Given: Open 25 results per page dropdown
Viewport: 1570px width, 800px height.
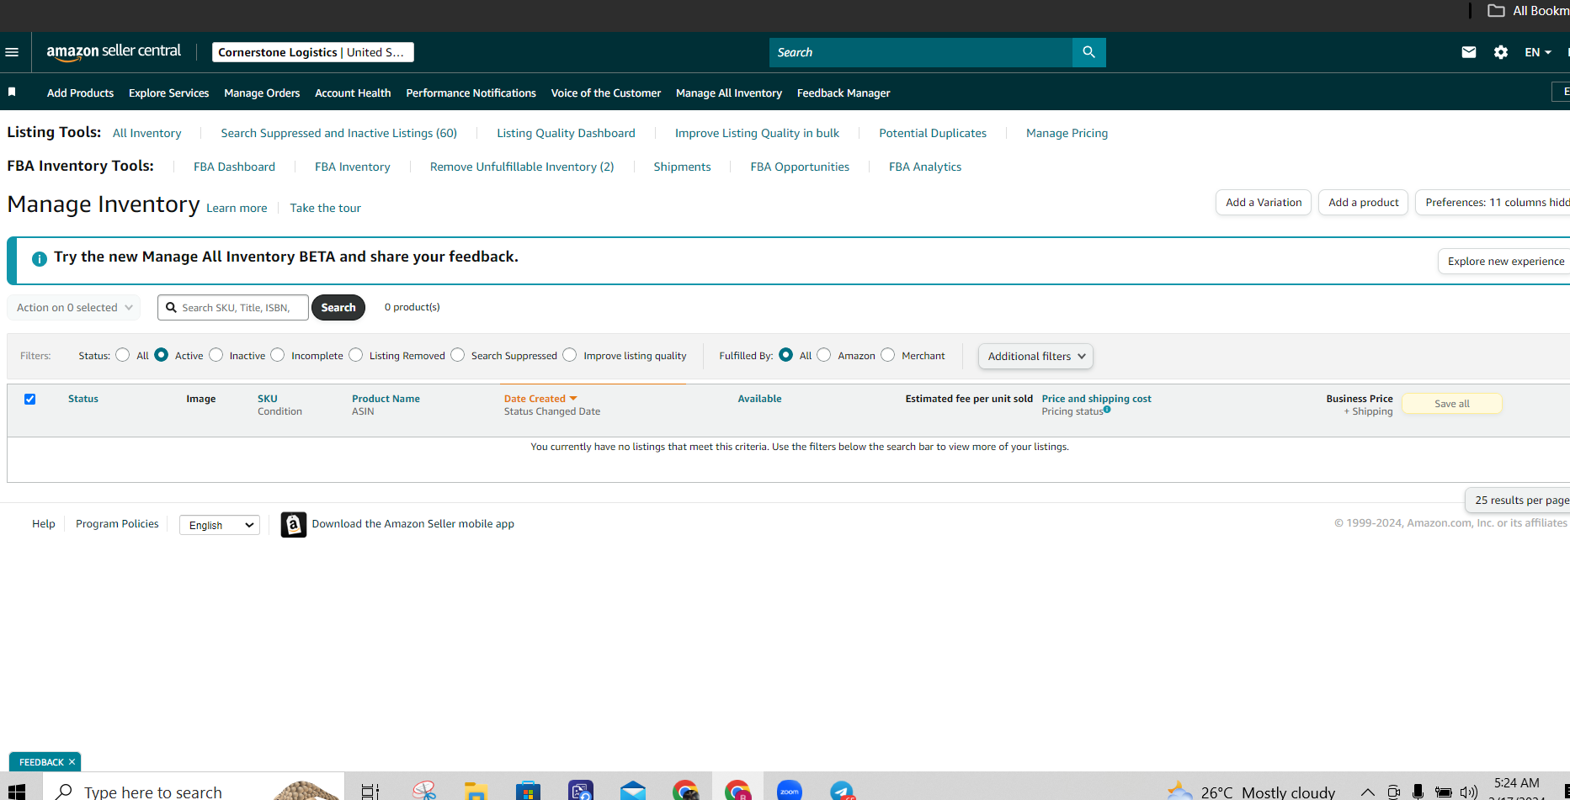Looking at the screenshot, I should pyautogui.click(x=1518, y=500).
